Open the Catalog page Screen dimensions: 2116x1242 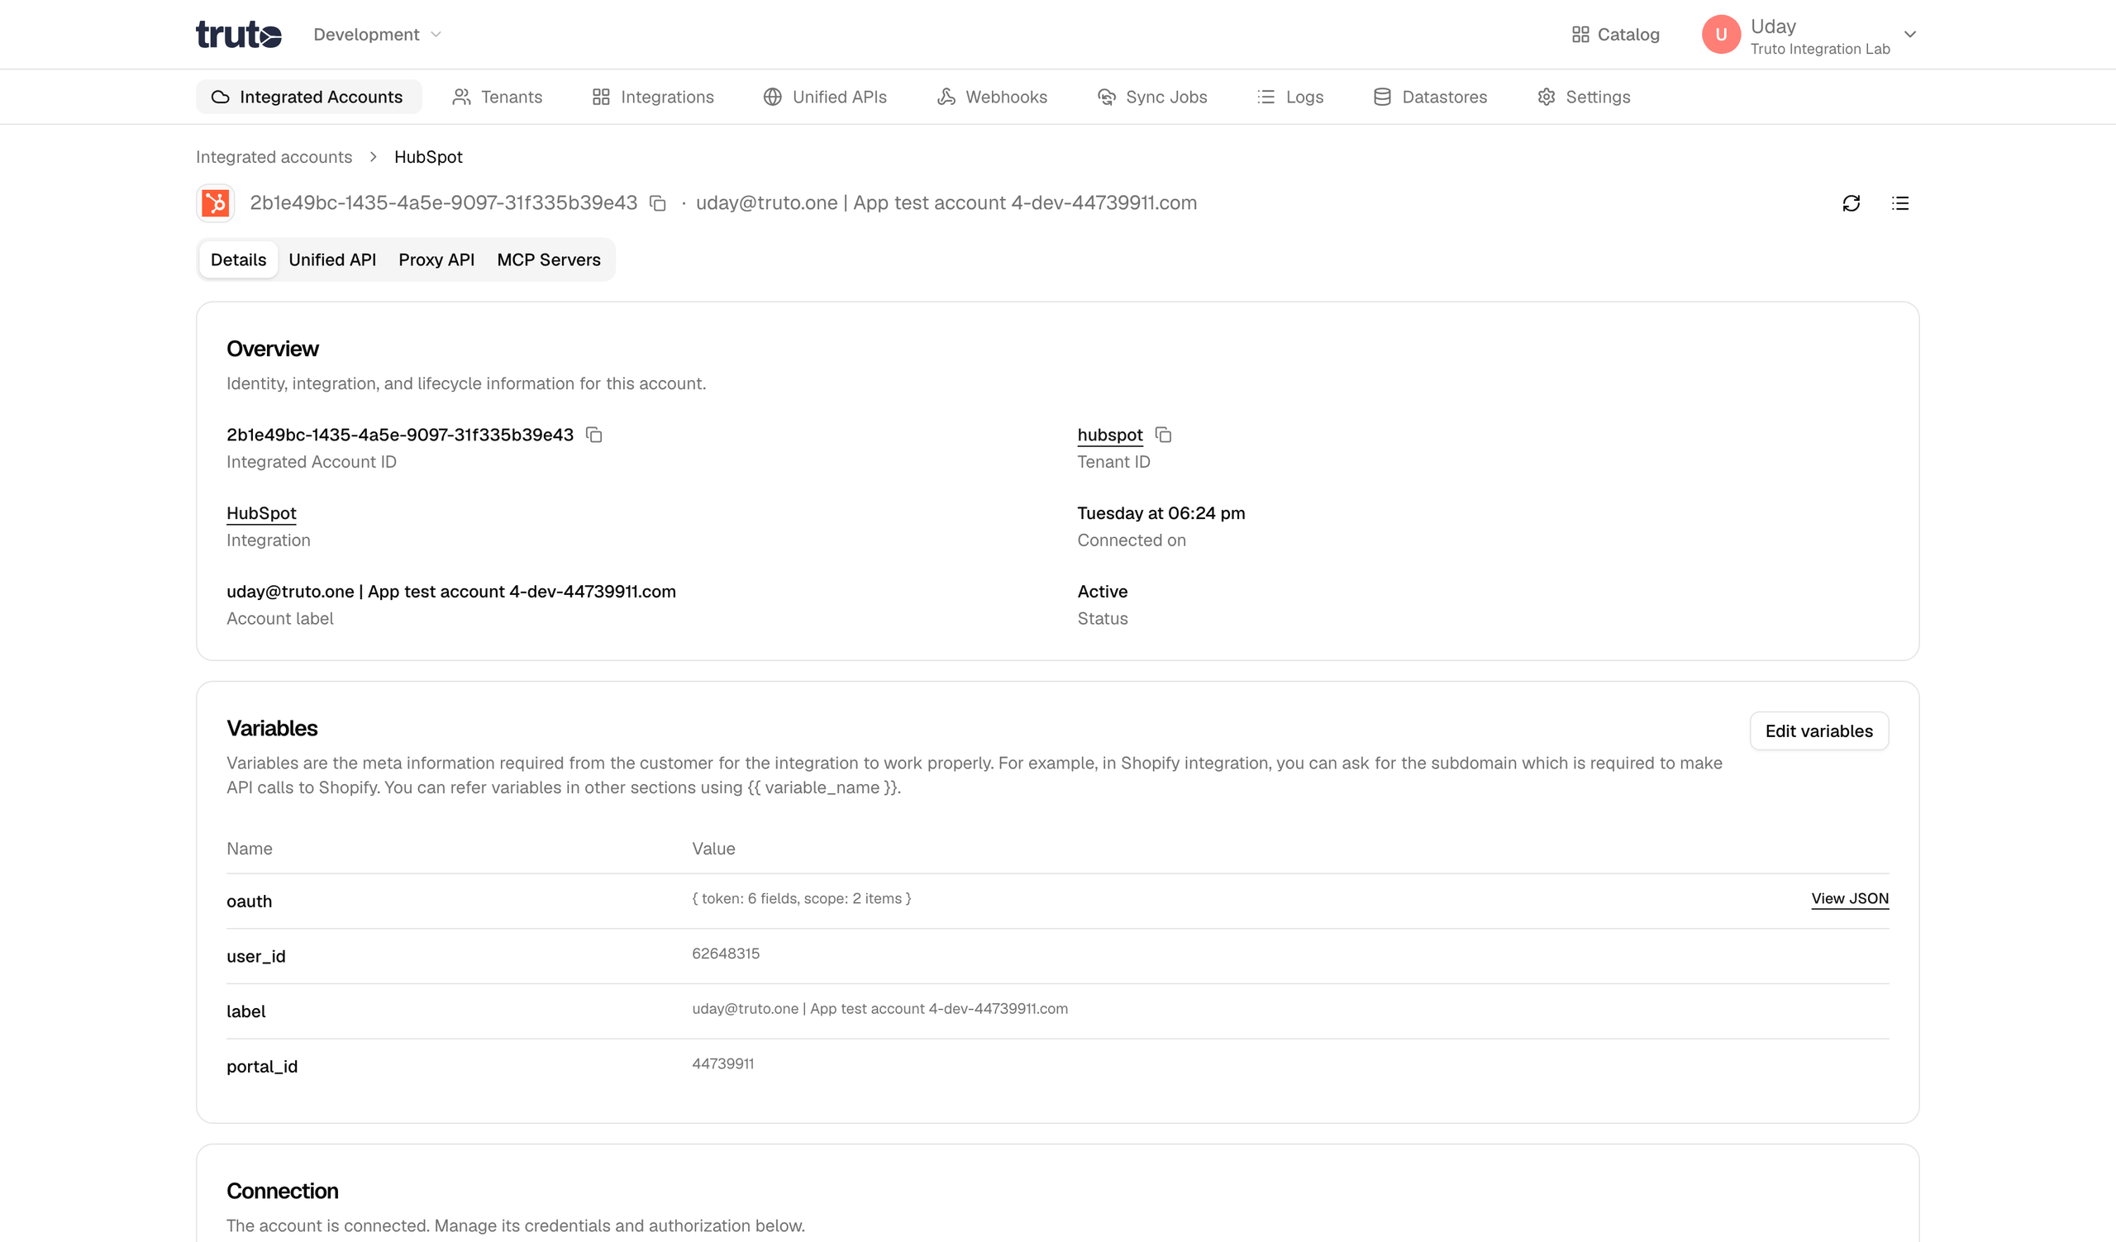point(1616,35)
